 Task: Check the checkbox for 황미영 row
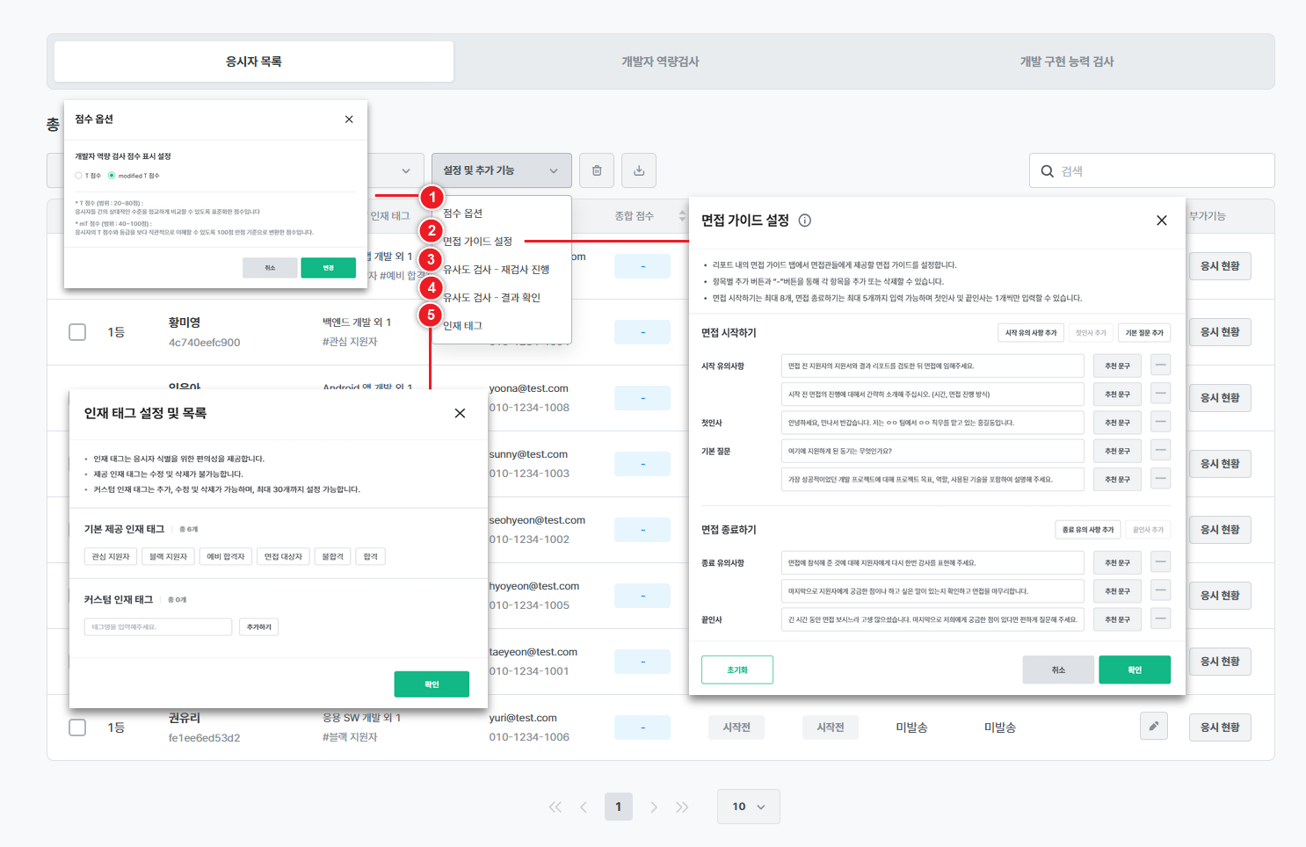point(77,332)
